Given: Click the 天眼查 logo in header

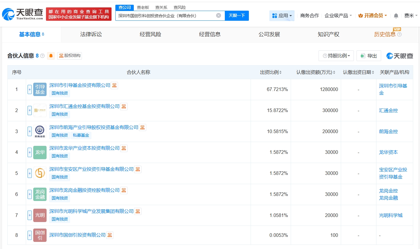Looking at the screenshot, I should [23, 14].
